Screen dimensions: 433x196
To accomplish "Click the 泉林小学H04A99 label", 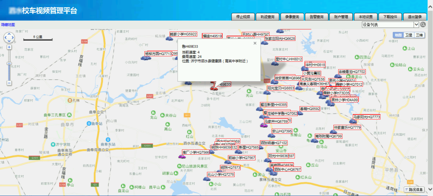I will 344,100.
